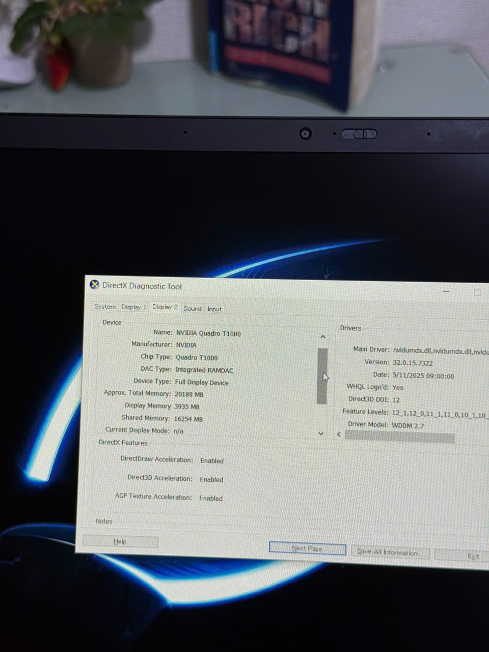Click Drivers panel left scroll arrow
This screenshot has height=652, width=489.
click(339, 434)
